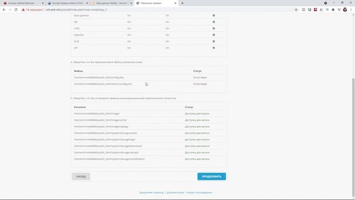Reload the current installer page

click(x=16, y=10)
